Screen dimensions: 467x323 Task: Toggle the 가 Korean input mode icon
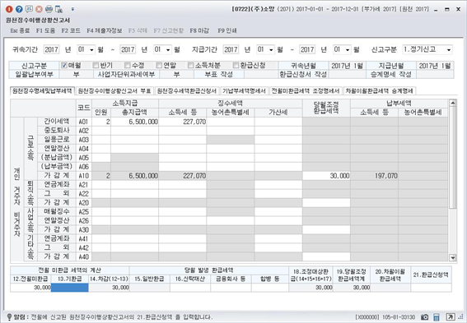tap(450, 317)
